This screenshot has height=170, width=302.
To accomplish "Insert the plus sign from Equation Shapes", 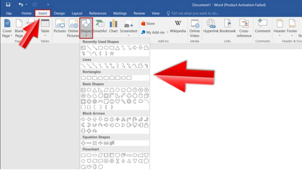I will click(x=83, y=143).
